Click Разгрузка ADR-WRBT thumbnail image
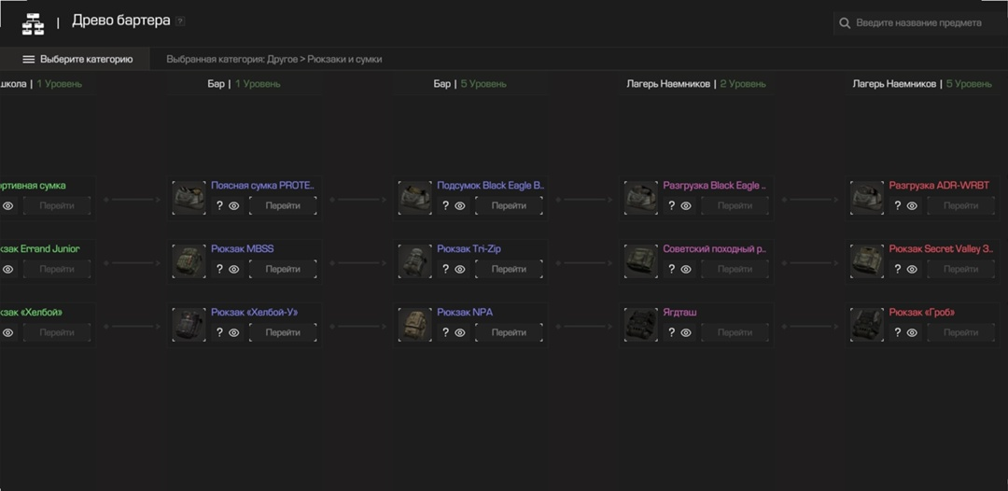The image size is (1008, 491). pos(866,198)
